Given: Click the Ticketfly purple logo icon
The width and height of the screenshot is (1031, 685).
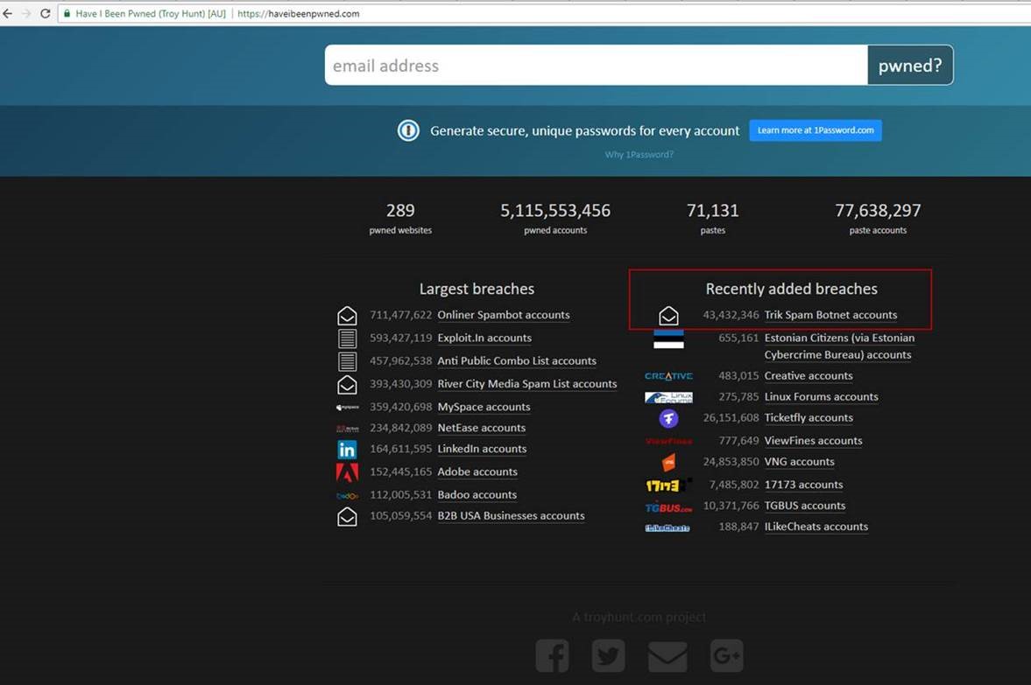Looking at the screenshot, I should pos(668,418).
